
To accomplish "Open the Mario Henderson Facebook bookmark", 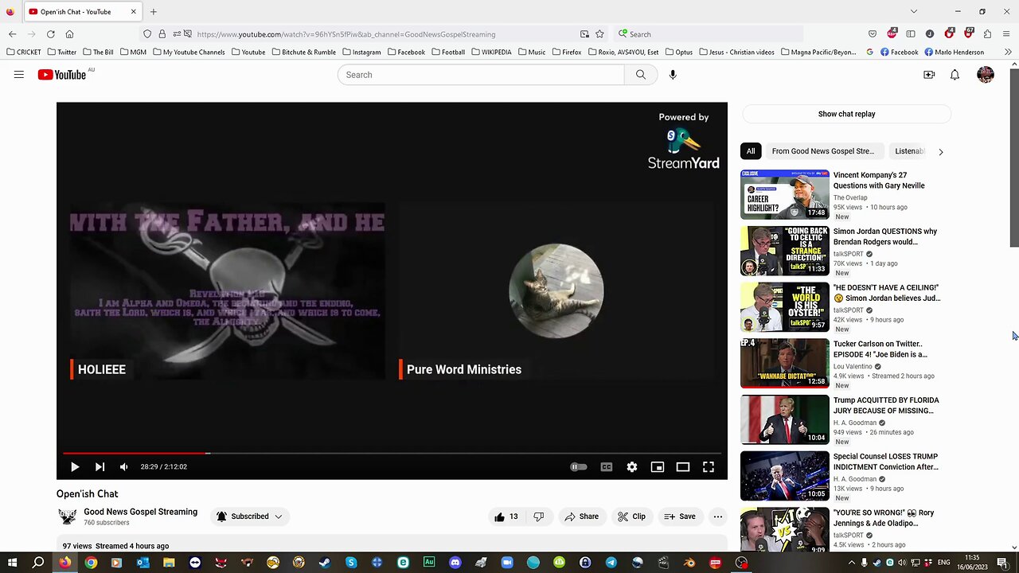I will pyautogui.click(x=954, y=52).
